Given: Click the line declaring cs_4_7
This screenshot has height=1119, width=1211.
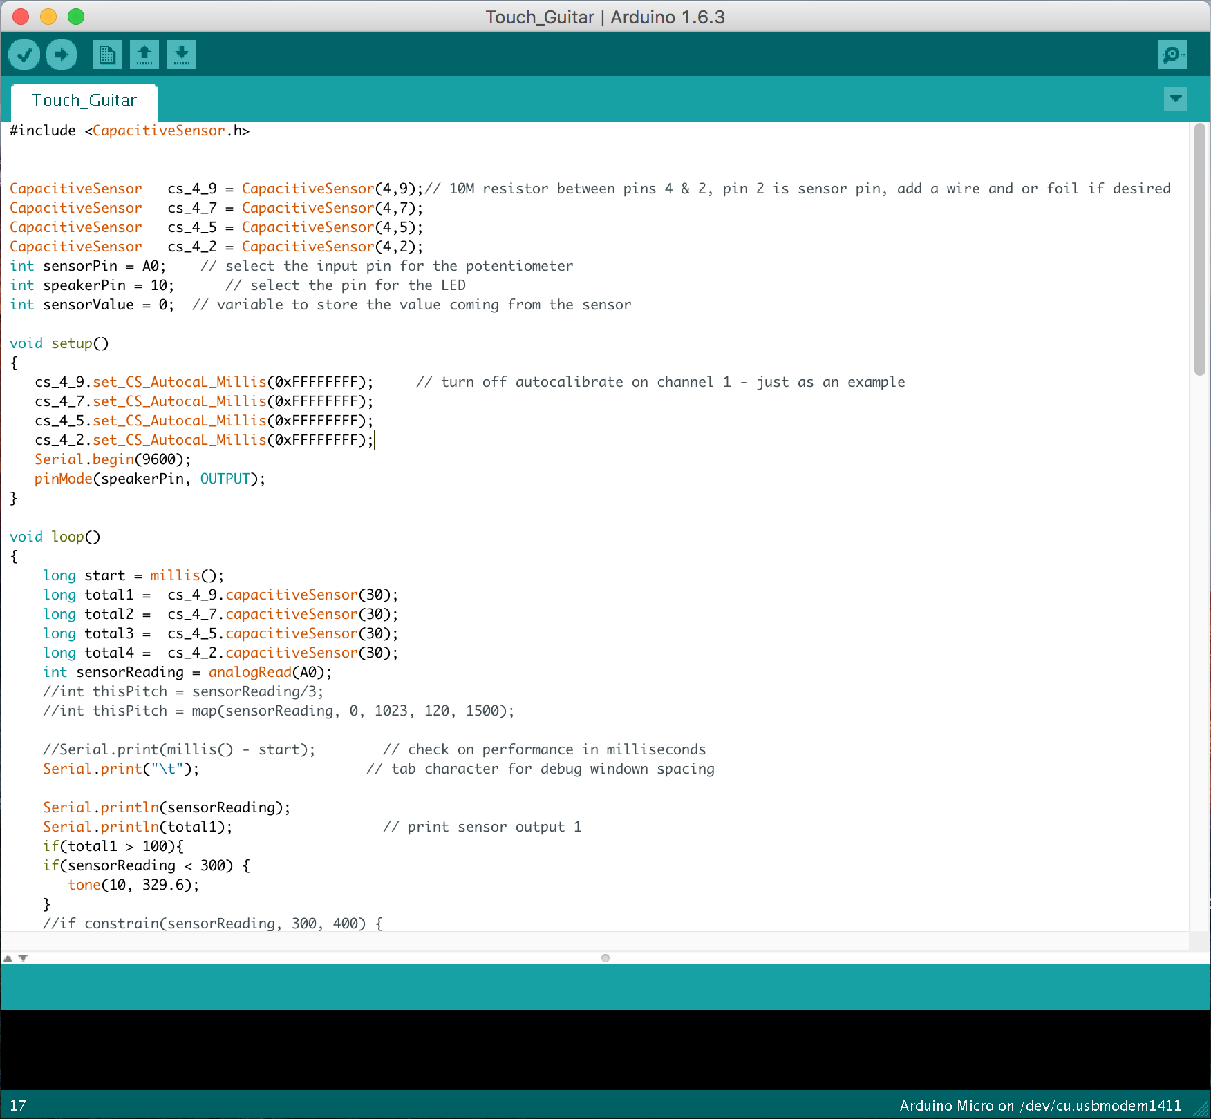Looking at the screenshot, I should pos(216,208).
